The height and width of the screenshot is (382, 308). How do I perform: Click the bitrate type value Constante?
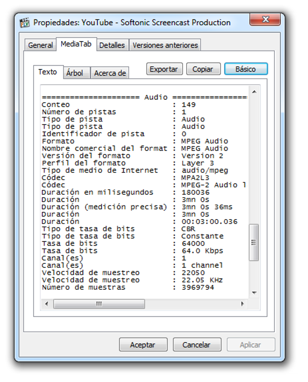(202, 236)
